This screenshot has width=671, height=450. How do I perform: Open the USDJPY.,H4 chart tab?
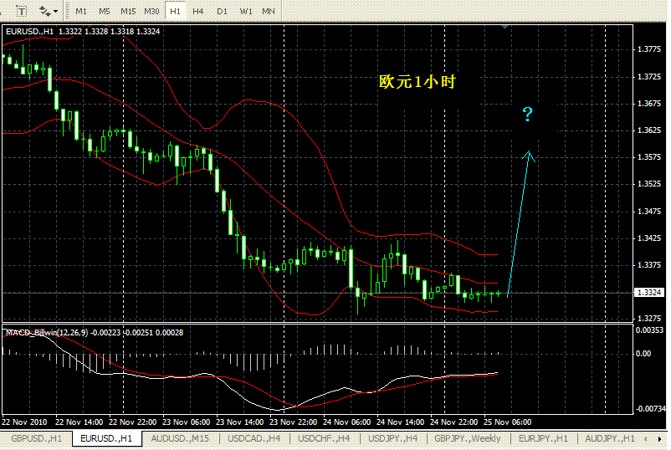click(393, 438)
